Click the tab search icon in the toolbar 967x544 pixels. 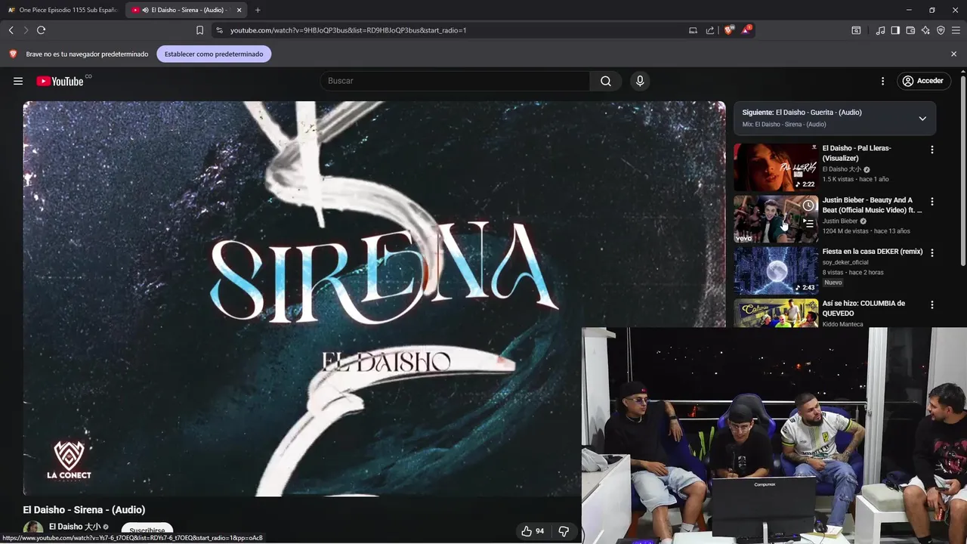click(x=856, y=30)
